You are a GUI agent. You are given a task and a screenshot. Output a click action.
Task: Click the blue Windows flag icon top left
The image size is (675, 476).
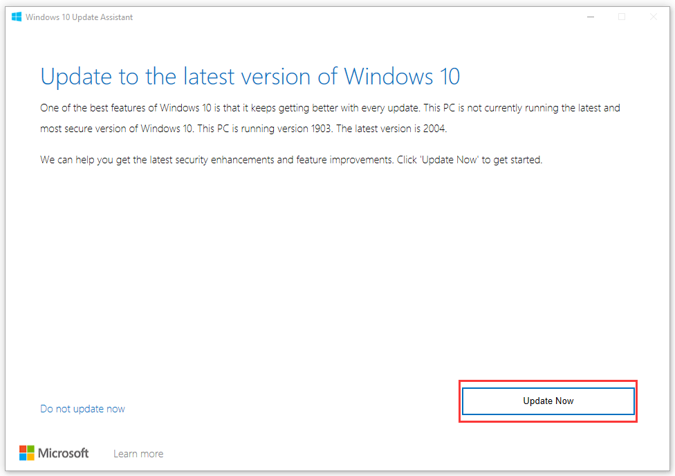coord(15,16)
